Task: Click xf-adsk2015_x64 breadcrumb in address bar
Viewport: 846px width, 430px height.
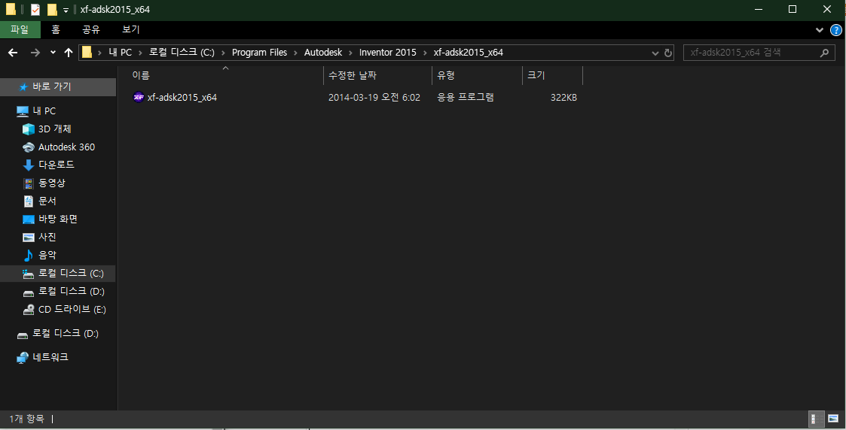Action: [469, 52]
